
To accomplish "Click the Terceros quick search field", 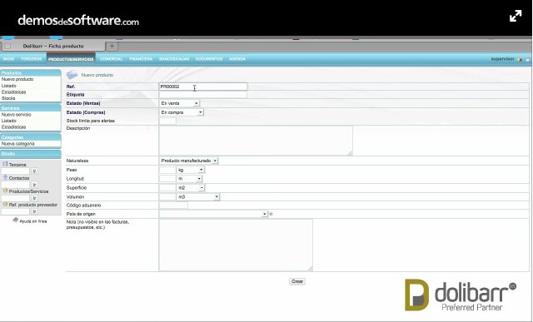I will tap(16, 171).
